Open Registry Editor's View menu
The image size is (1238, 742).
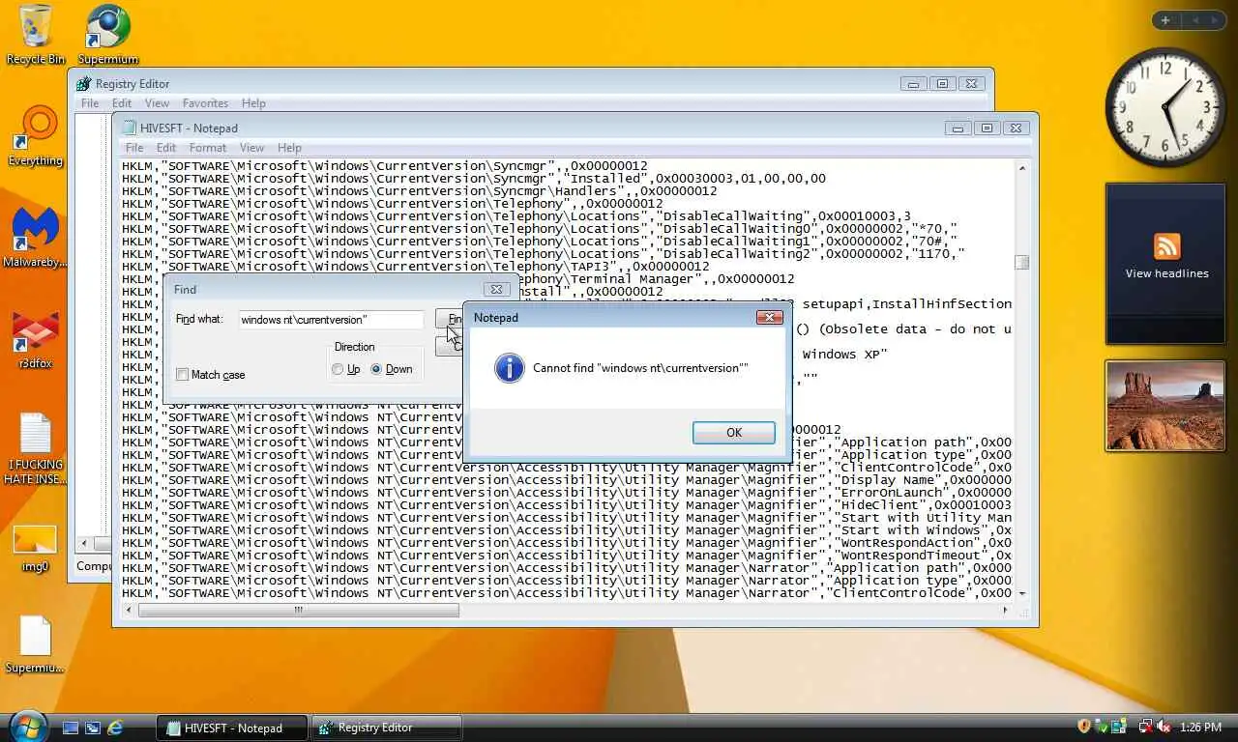157,103
